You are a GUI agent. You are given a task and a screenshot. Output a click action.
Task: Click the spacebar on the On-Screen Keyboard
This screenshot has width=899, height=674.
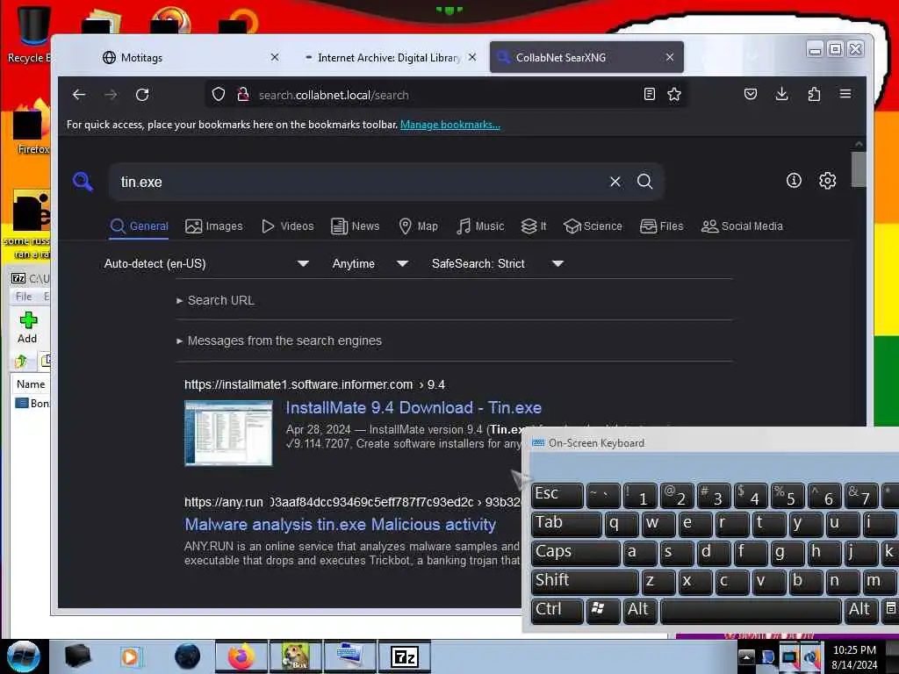pos(751,611)
